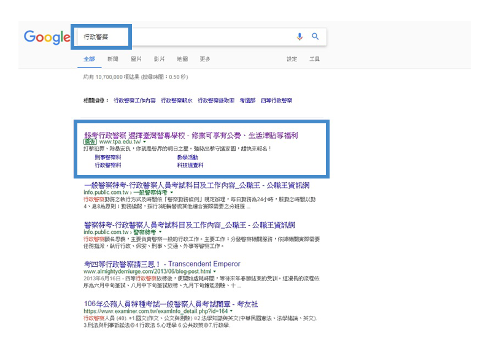Activate voice search microphone icon
Image resolution: width=491 pixels, height=357 pixels.
tap(300, 37)
